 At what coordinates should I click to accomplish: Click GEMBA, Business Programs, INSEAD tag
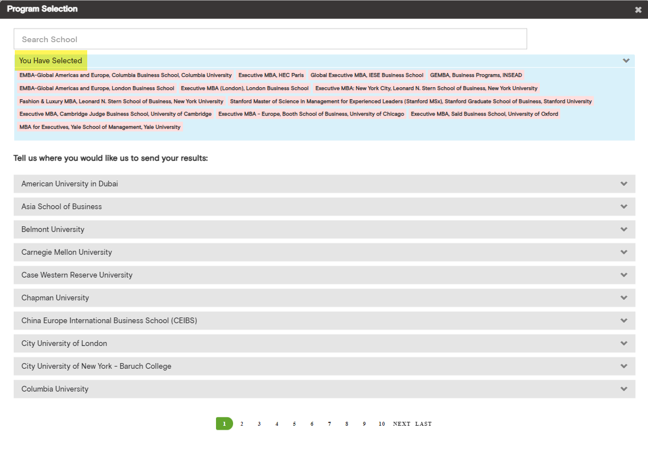[476, 75]
